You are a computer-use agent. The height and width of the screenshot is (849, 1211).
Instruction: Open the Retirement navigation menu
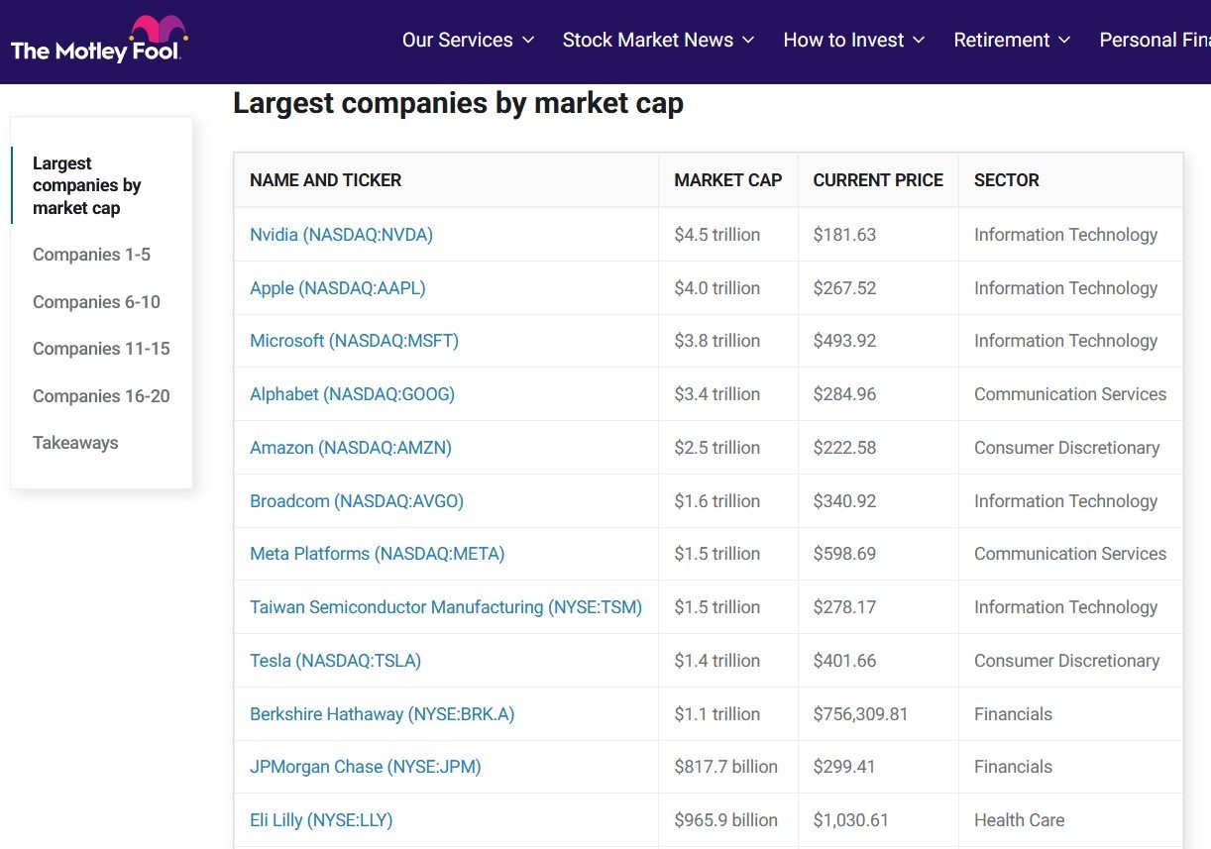pos(1012,40)
